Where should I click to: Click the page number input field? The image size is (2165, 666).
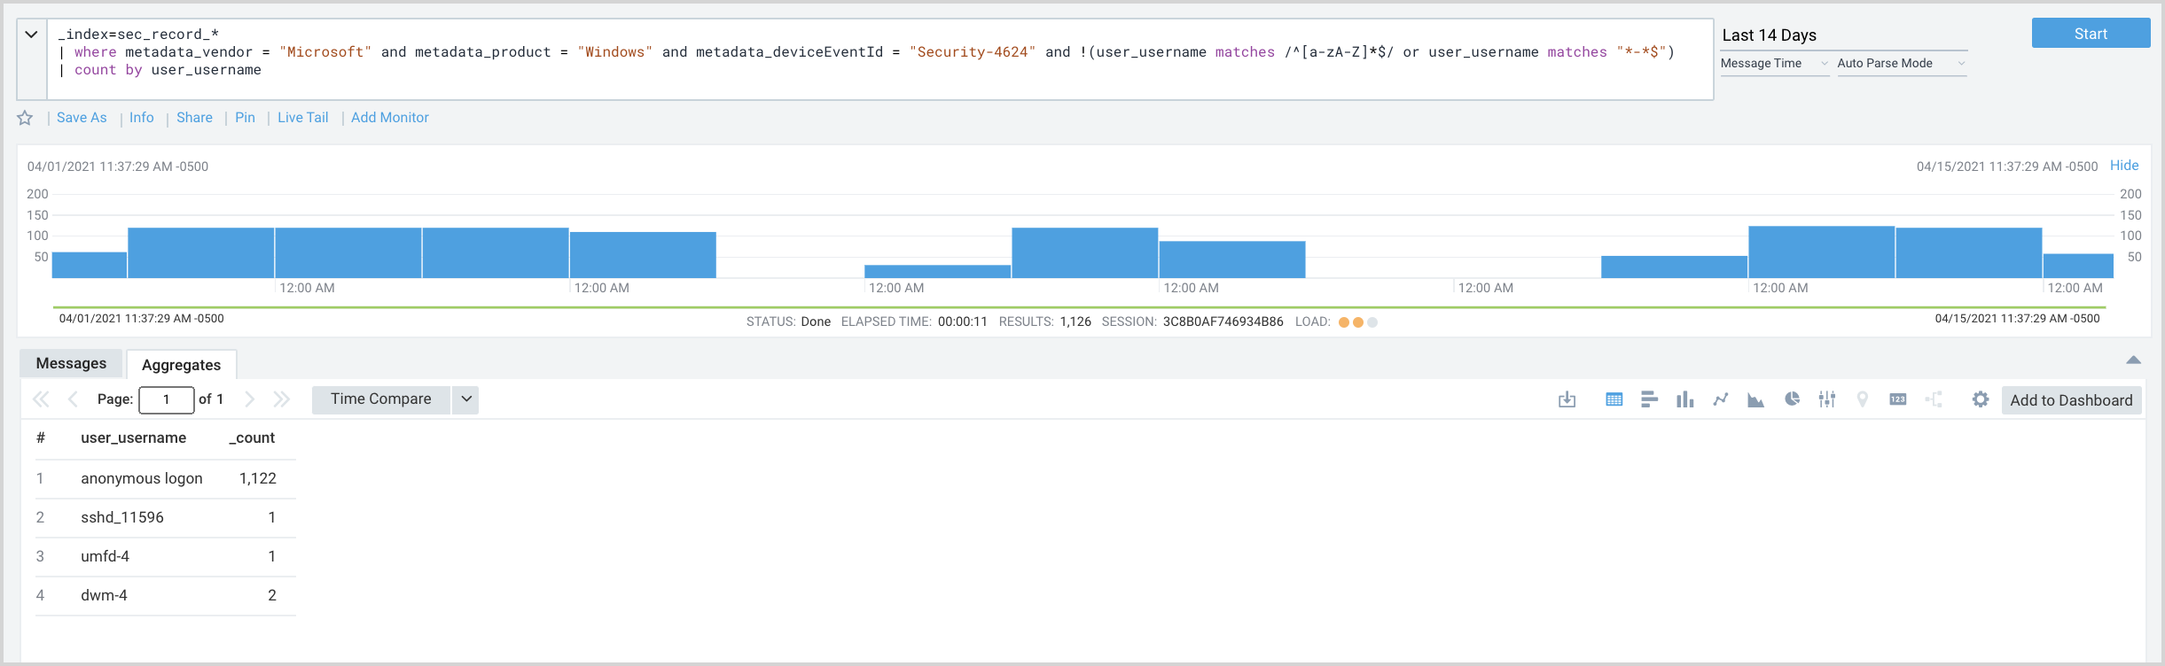click(x=167, y=399)
